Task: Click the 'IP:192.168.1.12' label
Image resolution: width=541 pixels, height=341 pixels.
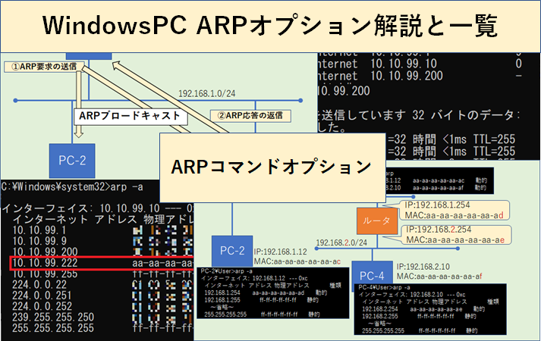Action: pyautogui.click(x=280, y=252)
